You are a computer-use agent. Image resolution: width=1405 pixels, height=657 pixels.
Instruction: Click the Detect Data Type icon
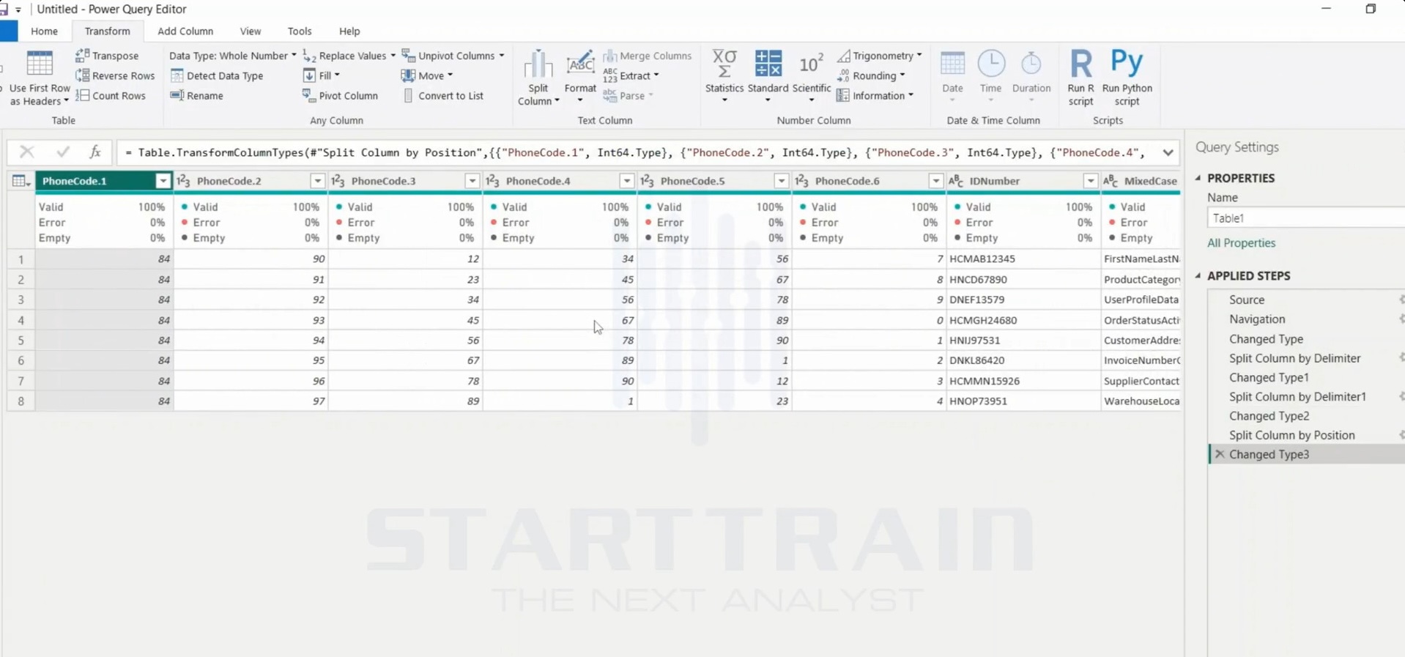[177, 75]
